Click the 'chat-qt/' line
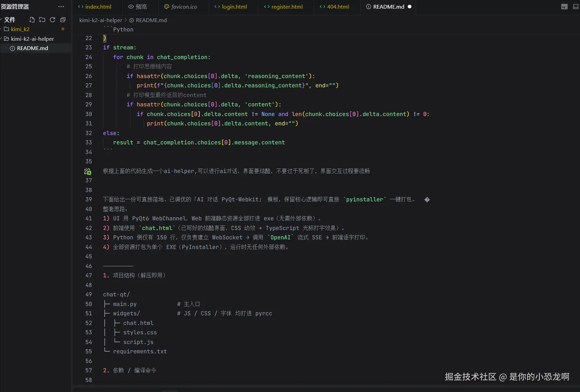 click(x=116, y=295)
